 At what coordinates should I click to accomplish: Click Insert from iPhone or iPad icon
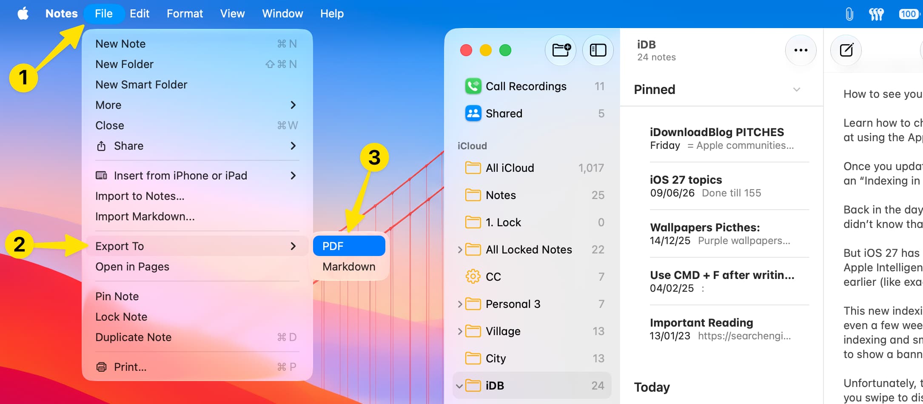(x=101, y=176)
